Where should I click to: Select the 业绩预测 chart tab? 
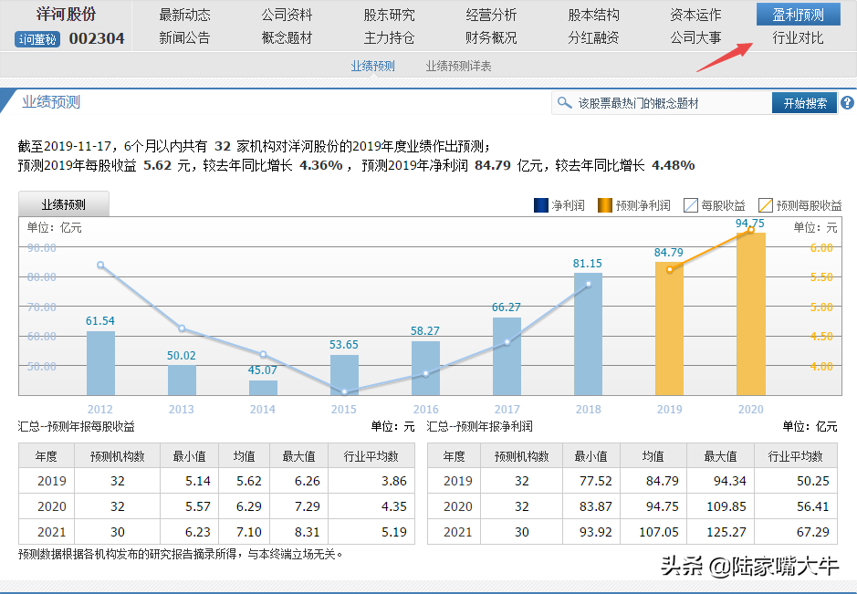tap(64, 204)
